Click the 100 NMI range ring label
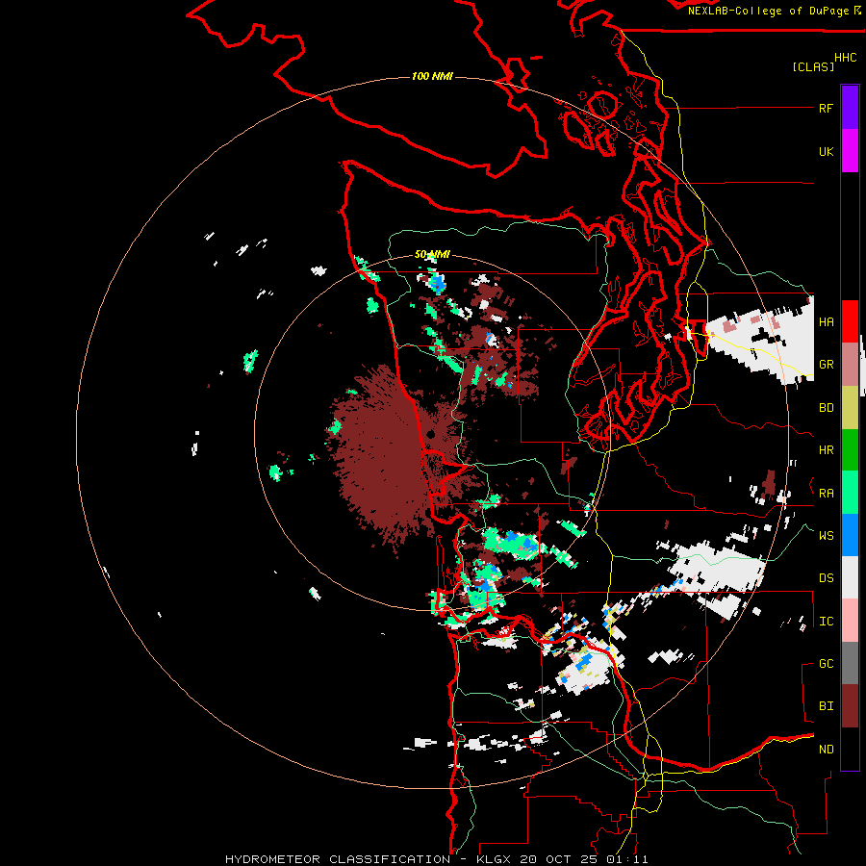Screen dimensions: 866x866 tap(432, 76)
